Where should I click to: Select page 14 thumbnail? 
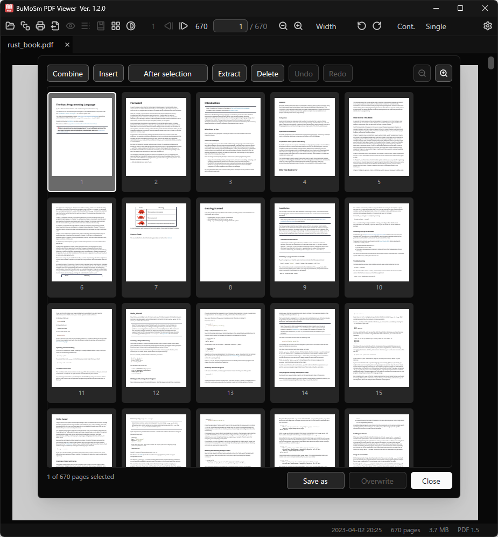pyautogui.click(x=305, y=353)
